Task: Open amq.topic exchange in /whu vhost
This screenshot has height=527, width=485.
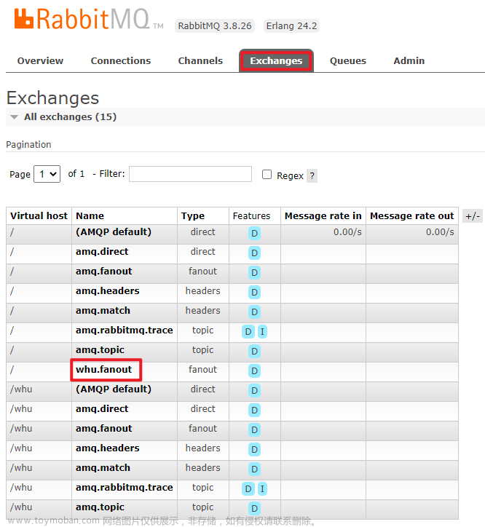Action: coord(100,507)
